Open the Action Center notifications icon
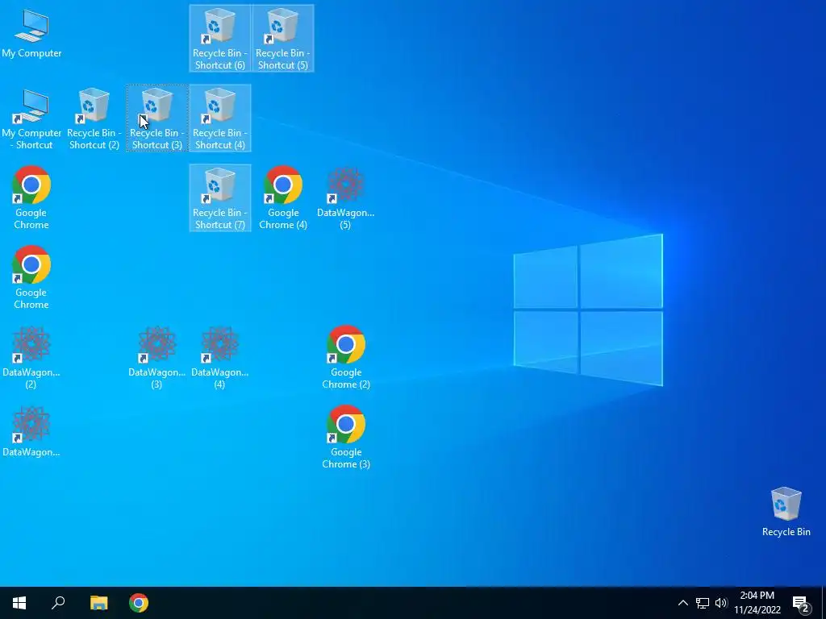826x619 pixels. tap(801, 603)
